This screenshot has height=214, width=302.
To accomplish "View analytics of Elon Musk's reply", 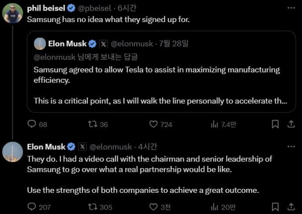I will tap(215, 207).
